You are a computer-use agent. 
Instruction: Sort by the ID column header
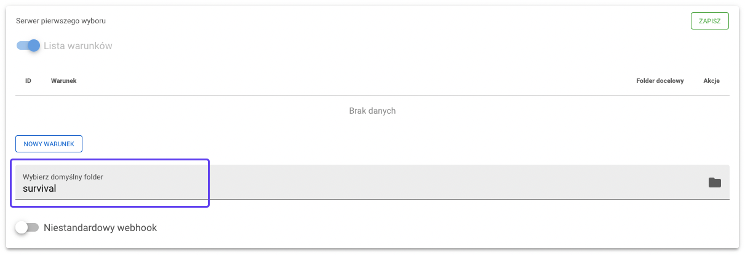(28, 81)
